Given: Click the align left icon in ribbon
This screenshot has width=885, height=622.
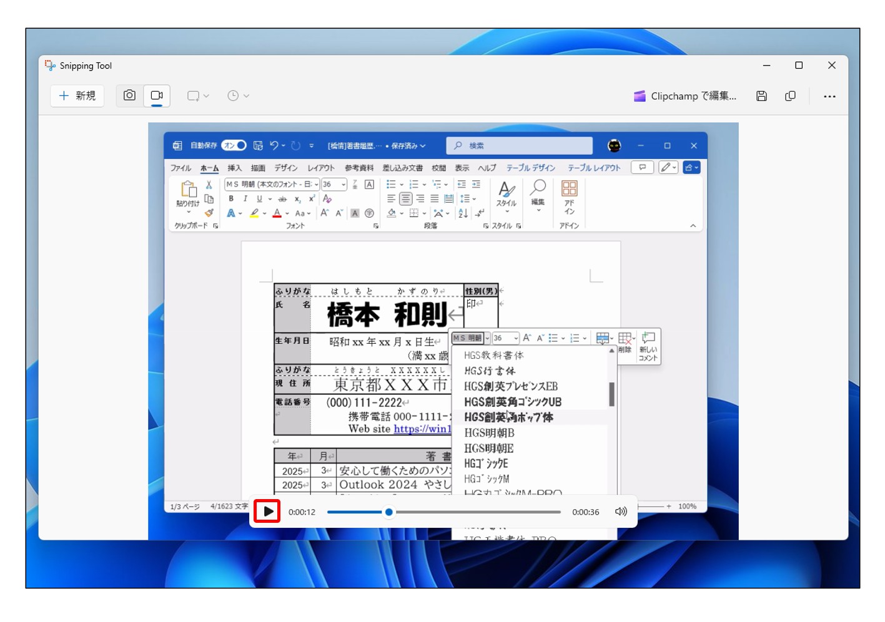Looking at the screenshot, I should coord(391,198).
